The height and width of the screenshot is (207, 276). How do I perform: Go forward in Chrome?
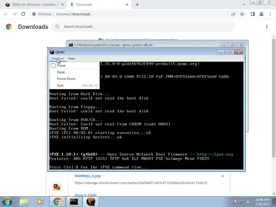coord(15,14)
